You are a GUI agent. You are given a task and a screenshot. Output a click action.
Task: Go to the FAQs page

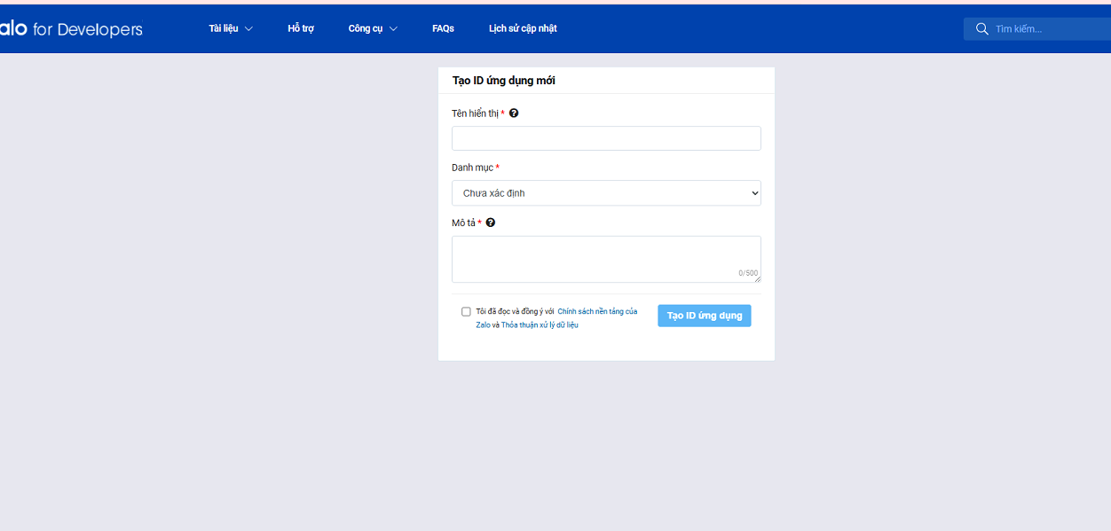[443, 28]
